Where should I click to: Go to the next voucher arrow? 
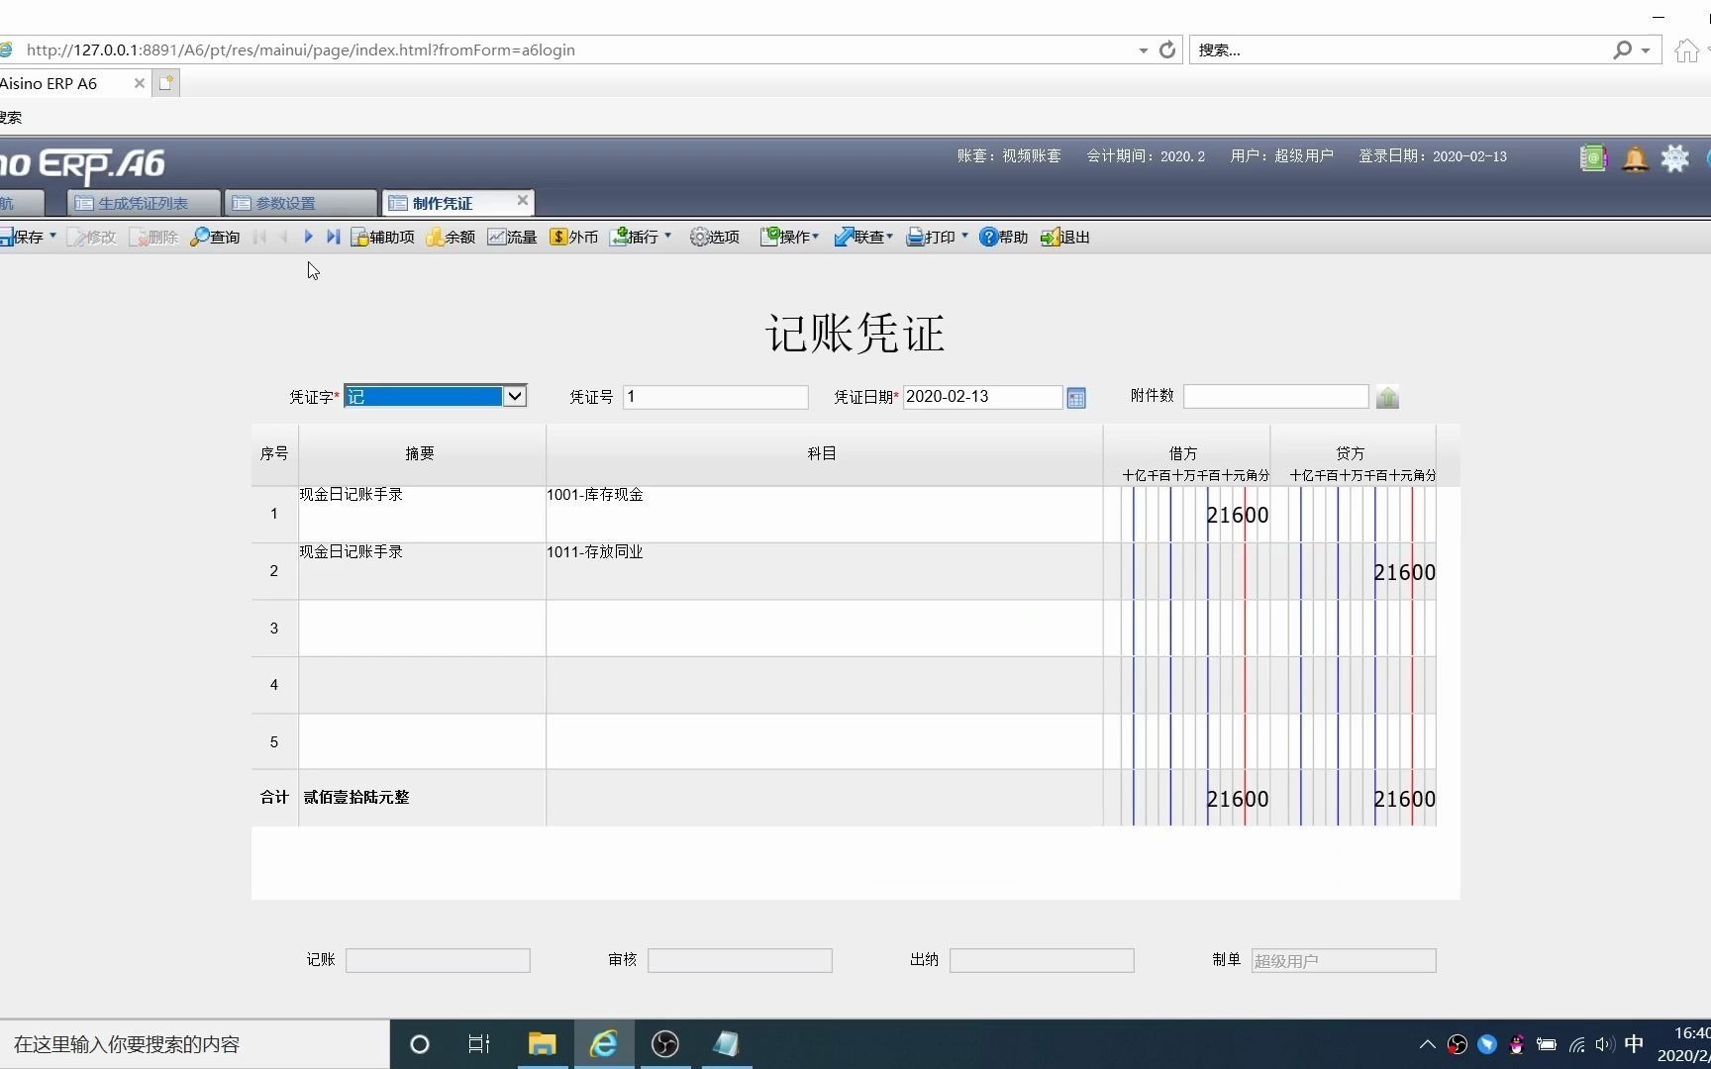click(308, 237)
